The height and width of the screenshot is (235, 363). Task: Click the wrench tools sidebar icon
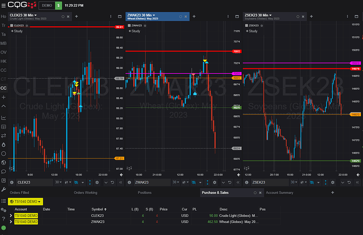4,189
